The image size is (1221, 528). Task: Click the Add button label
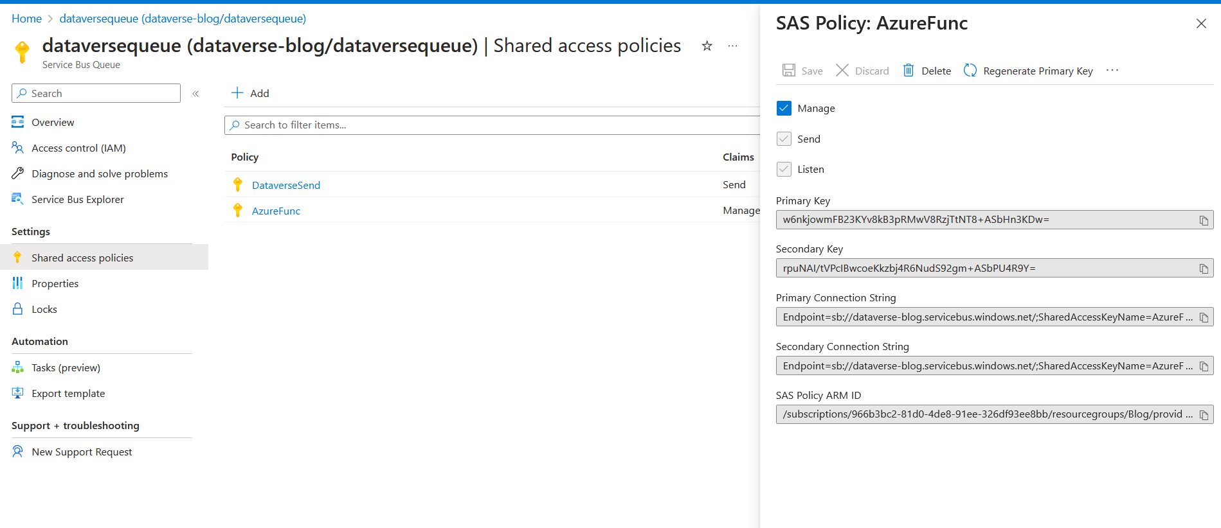260,93
